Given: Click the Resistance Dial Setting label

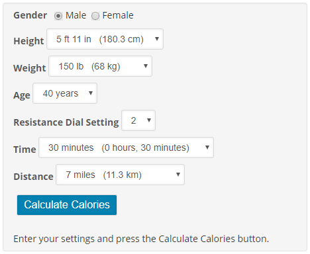Looking at the screenshot, I should 66,122.
